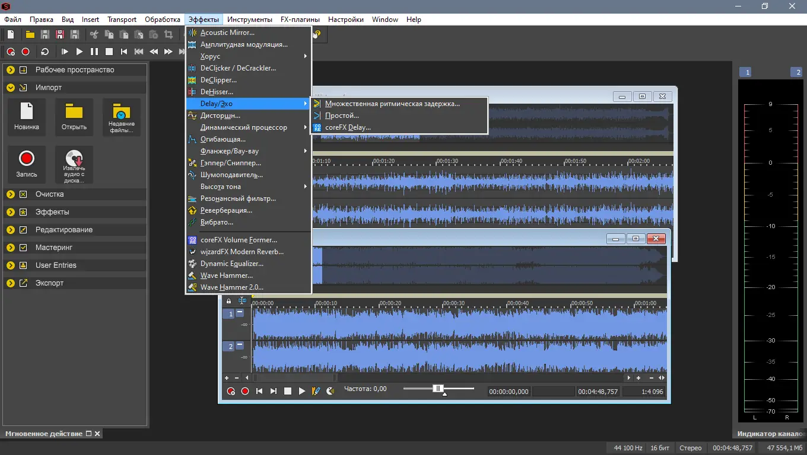The width and height of the screenshot is (807, 455).
Task: Toggle loop playback in the toolbar
Action: coord(44,52)
